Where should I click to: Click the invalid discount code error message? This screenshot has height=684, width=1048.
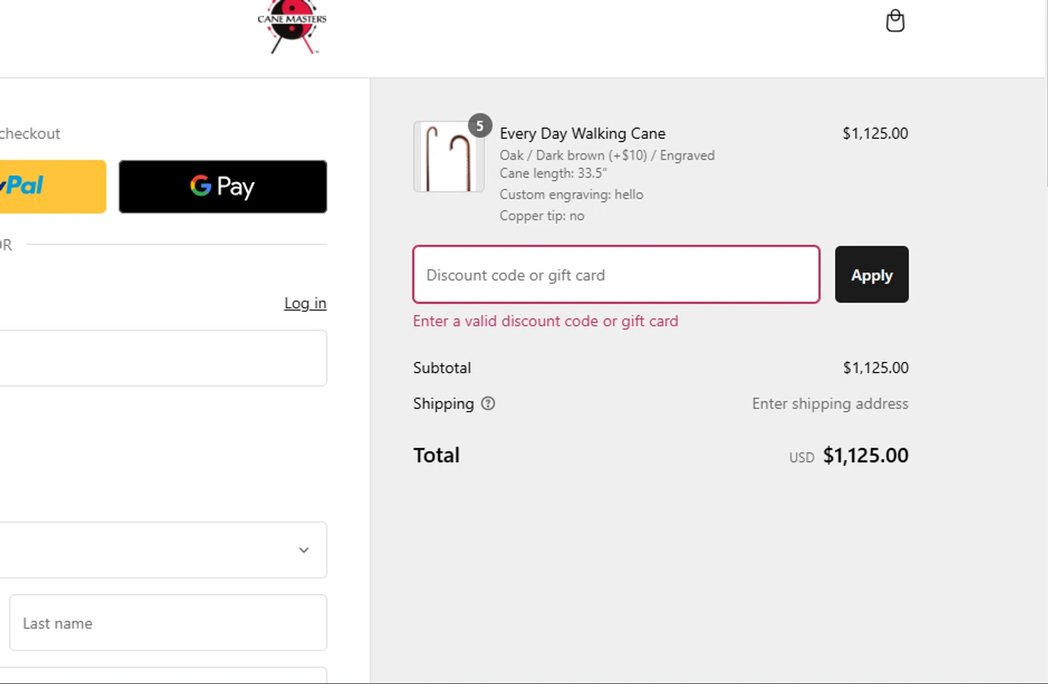(545, 321)
